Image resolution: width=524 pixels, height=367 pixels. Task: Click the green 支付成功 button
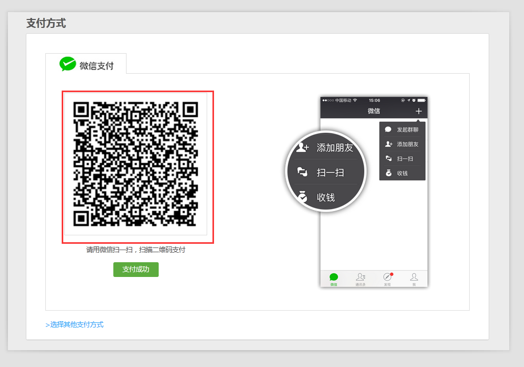pyautogui.click(x=135, y=270)
